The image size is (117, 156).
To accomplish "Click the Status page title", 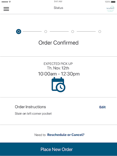I will pyautogui.click(x=58, y=8).
